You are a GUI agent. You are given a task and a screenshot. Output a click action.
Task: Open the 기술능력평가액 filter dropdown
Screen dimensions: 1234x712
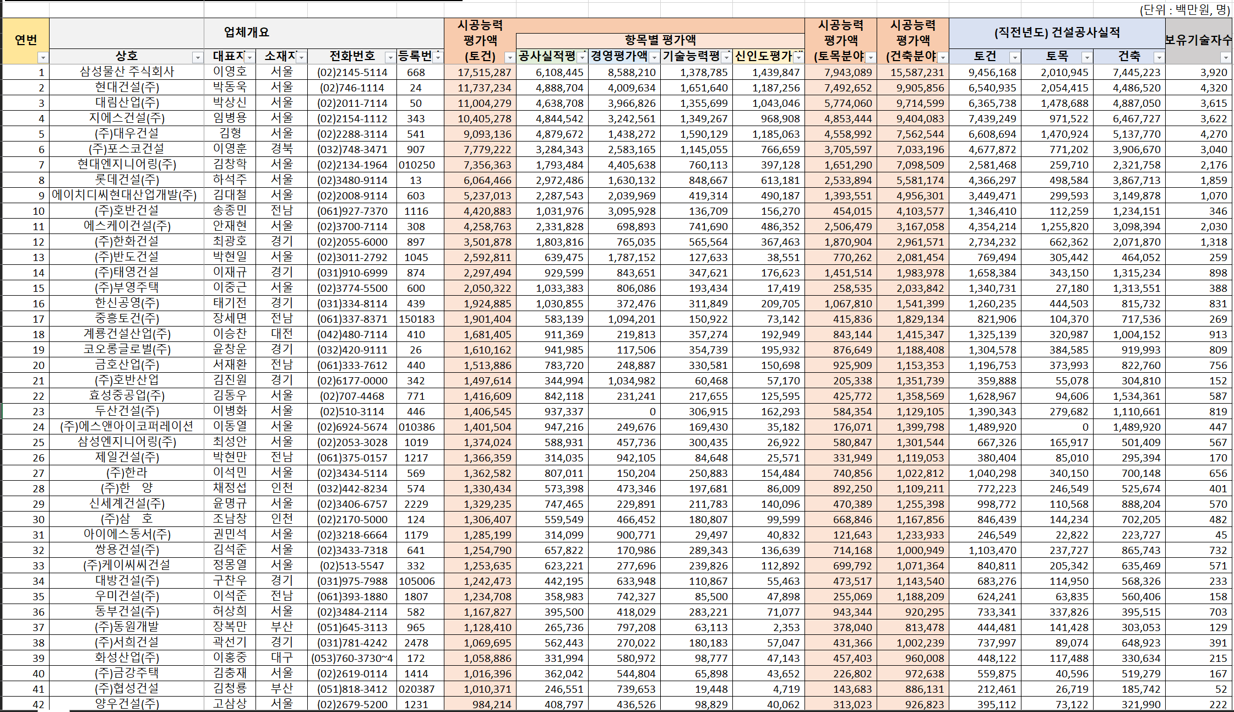tap(726, 57)
